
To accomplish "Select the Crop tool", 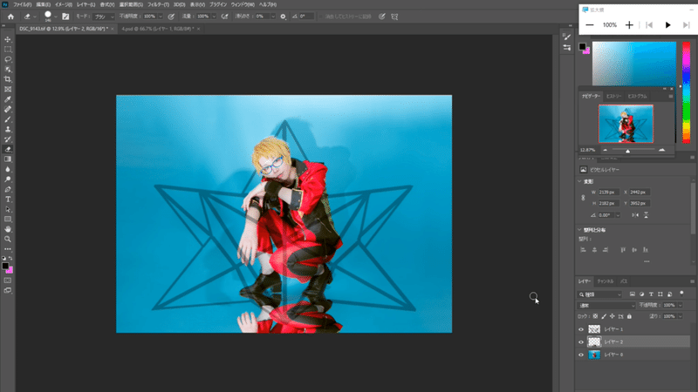I will (8, 79).
